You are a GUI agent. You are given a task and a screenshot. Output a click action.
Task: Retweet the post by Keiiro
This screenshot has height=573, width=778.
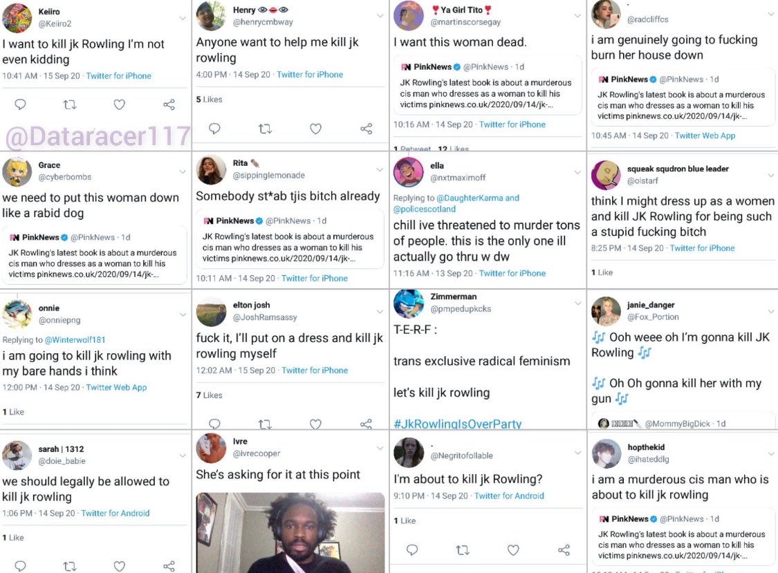69,104
